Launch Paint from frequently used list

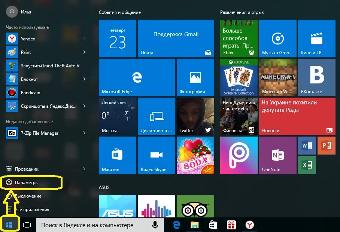coord(46,52)
